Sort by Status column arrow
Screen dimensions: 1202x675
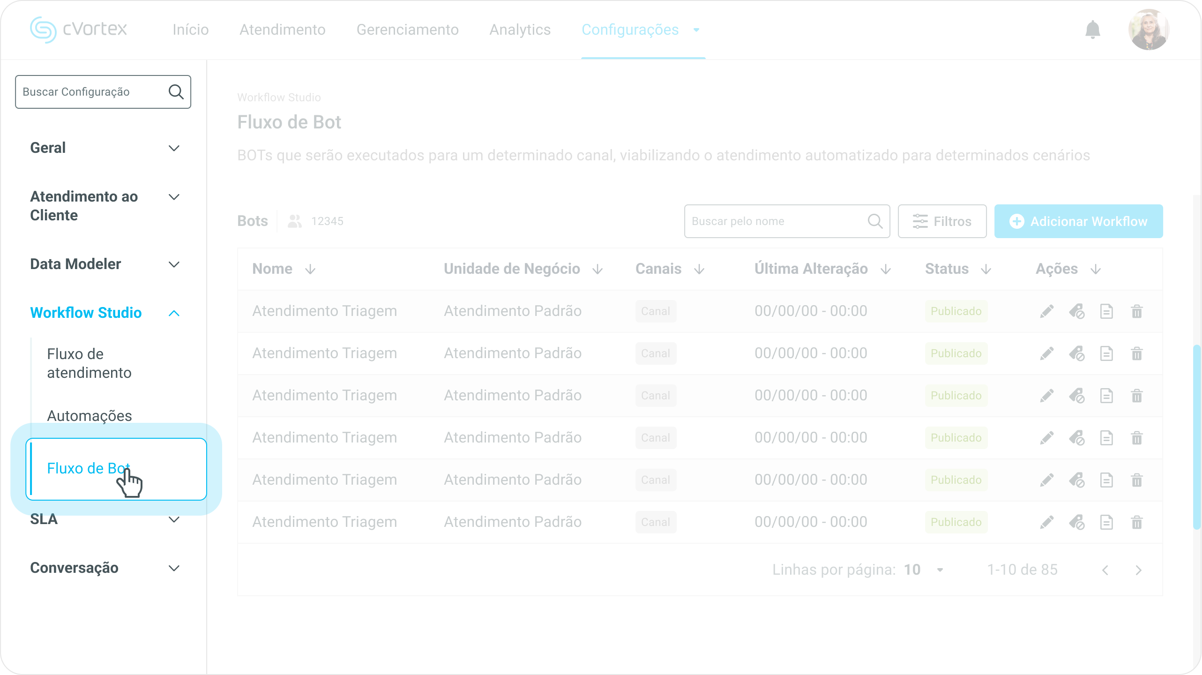[986, 269]
